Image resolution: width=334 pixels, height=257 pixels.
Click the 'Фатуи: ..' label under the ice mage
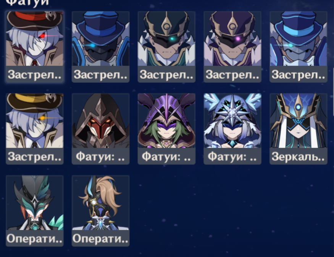(232, 156)
